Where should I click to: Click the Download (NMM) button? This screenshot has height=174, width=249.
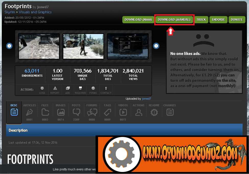pyautogui.click(x=138, y=20)
